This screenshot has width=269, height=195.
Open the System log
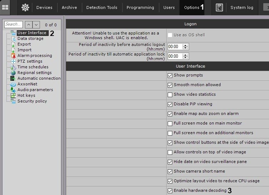coord(242,7)
